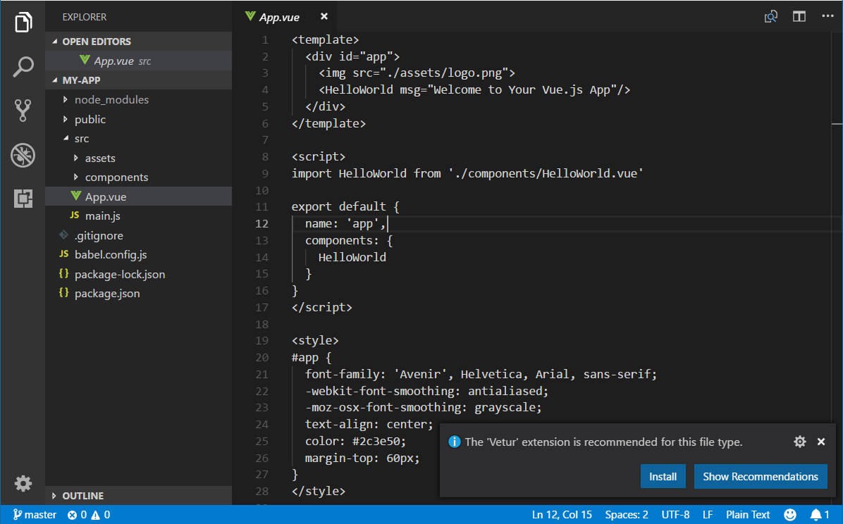Viewport: 843px width, 524px height.
Task: Open the Explorer view in activity bar
Action: [23, 23]
